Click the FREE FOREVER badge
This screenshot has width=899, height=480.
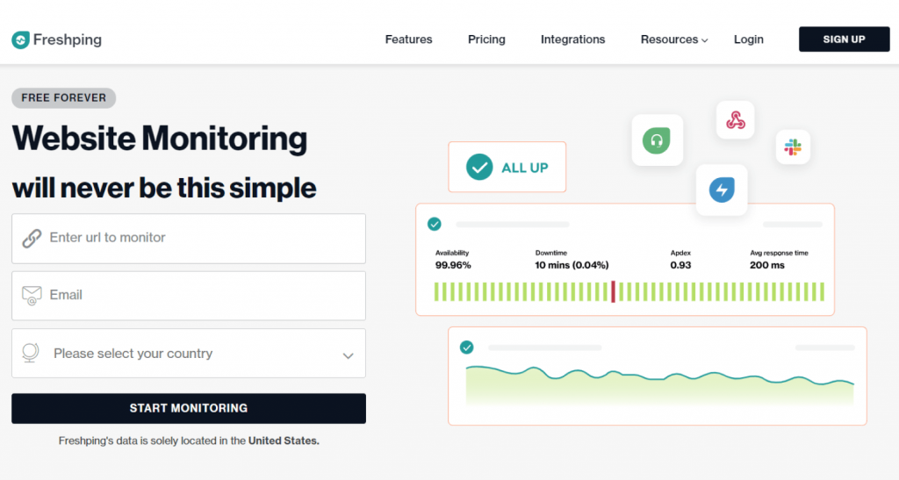point(63,98)
